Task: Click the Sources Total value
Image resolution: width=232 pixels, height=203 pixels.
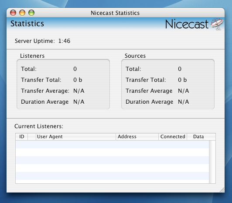Action: point(180,69)
